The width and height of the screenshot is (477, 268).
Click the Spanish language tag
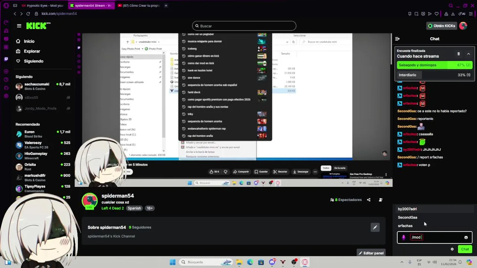coord(134,208)
